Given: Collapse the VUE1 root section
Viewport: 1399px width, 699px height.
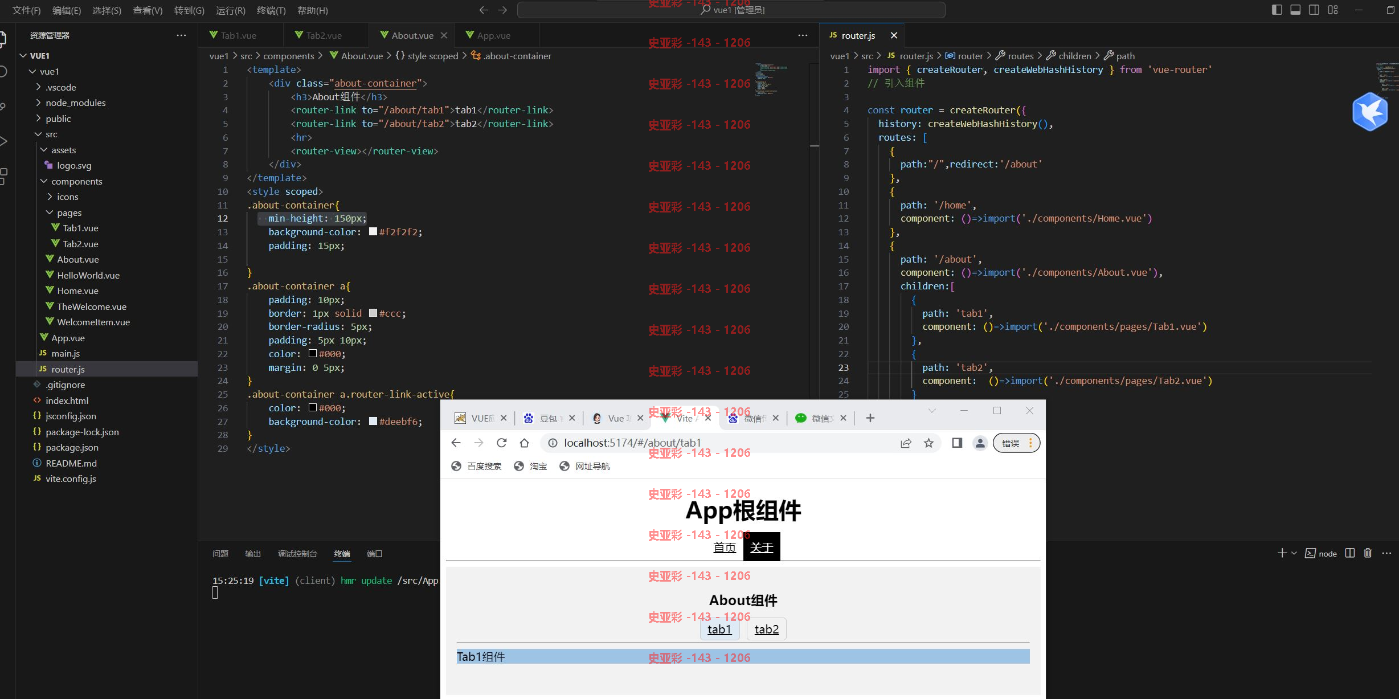Looking at the screenshot, I should pos(23,56).
